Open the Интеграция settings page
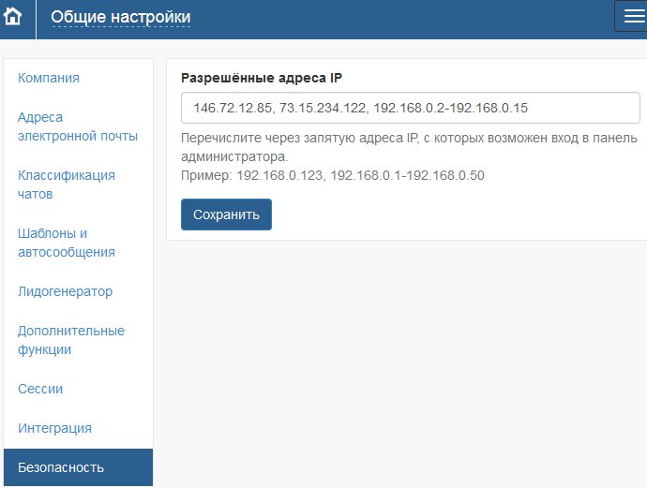This screenshot has height=488, width=647. [54, 428]
